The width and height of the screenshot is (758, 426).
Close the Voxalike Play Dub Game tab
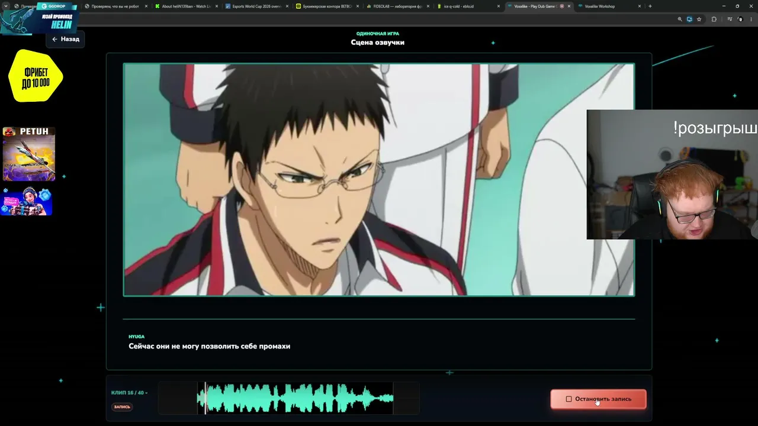[569, 7]
